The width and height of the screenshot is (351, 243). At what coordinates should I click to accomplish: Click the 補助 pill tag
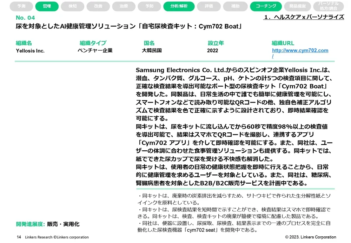tap(235, 6)
